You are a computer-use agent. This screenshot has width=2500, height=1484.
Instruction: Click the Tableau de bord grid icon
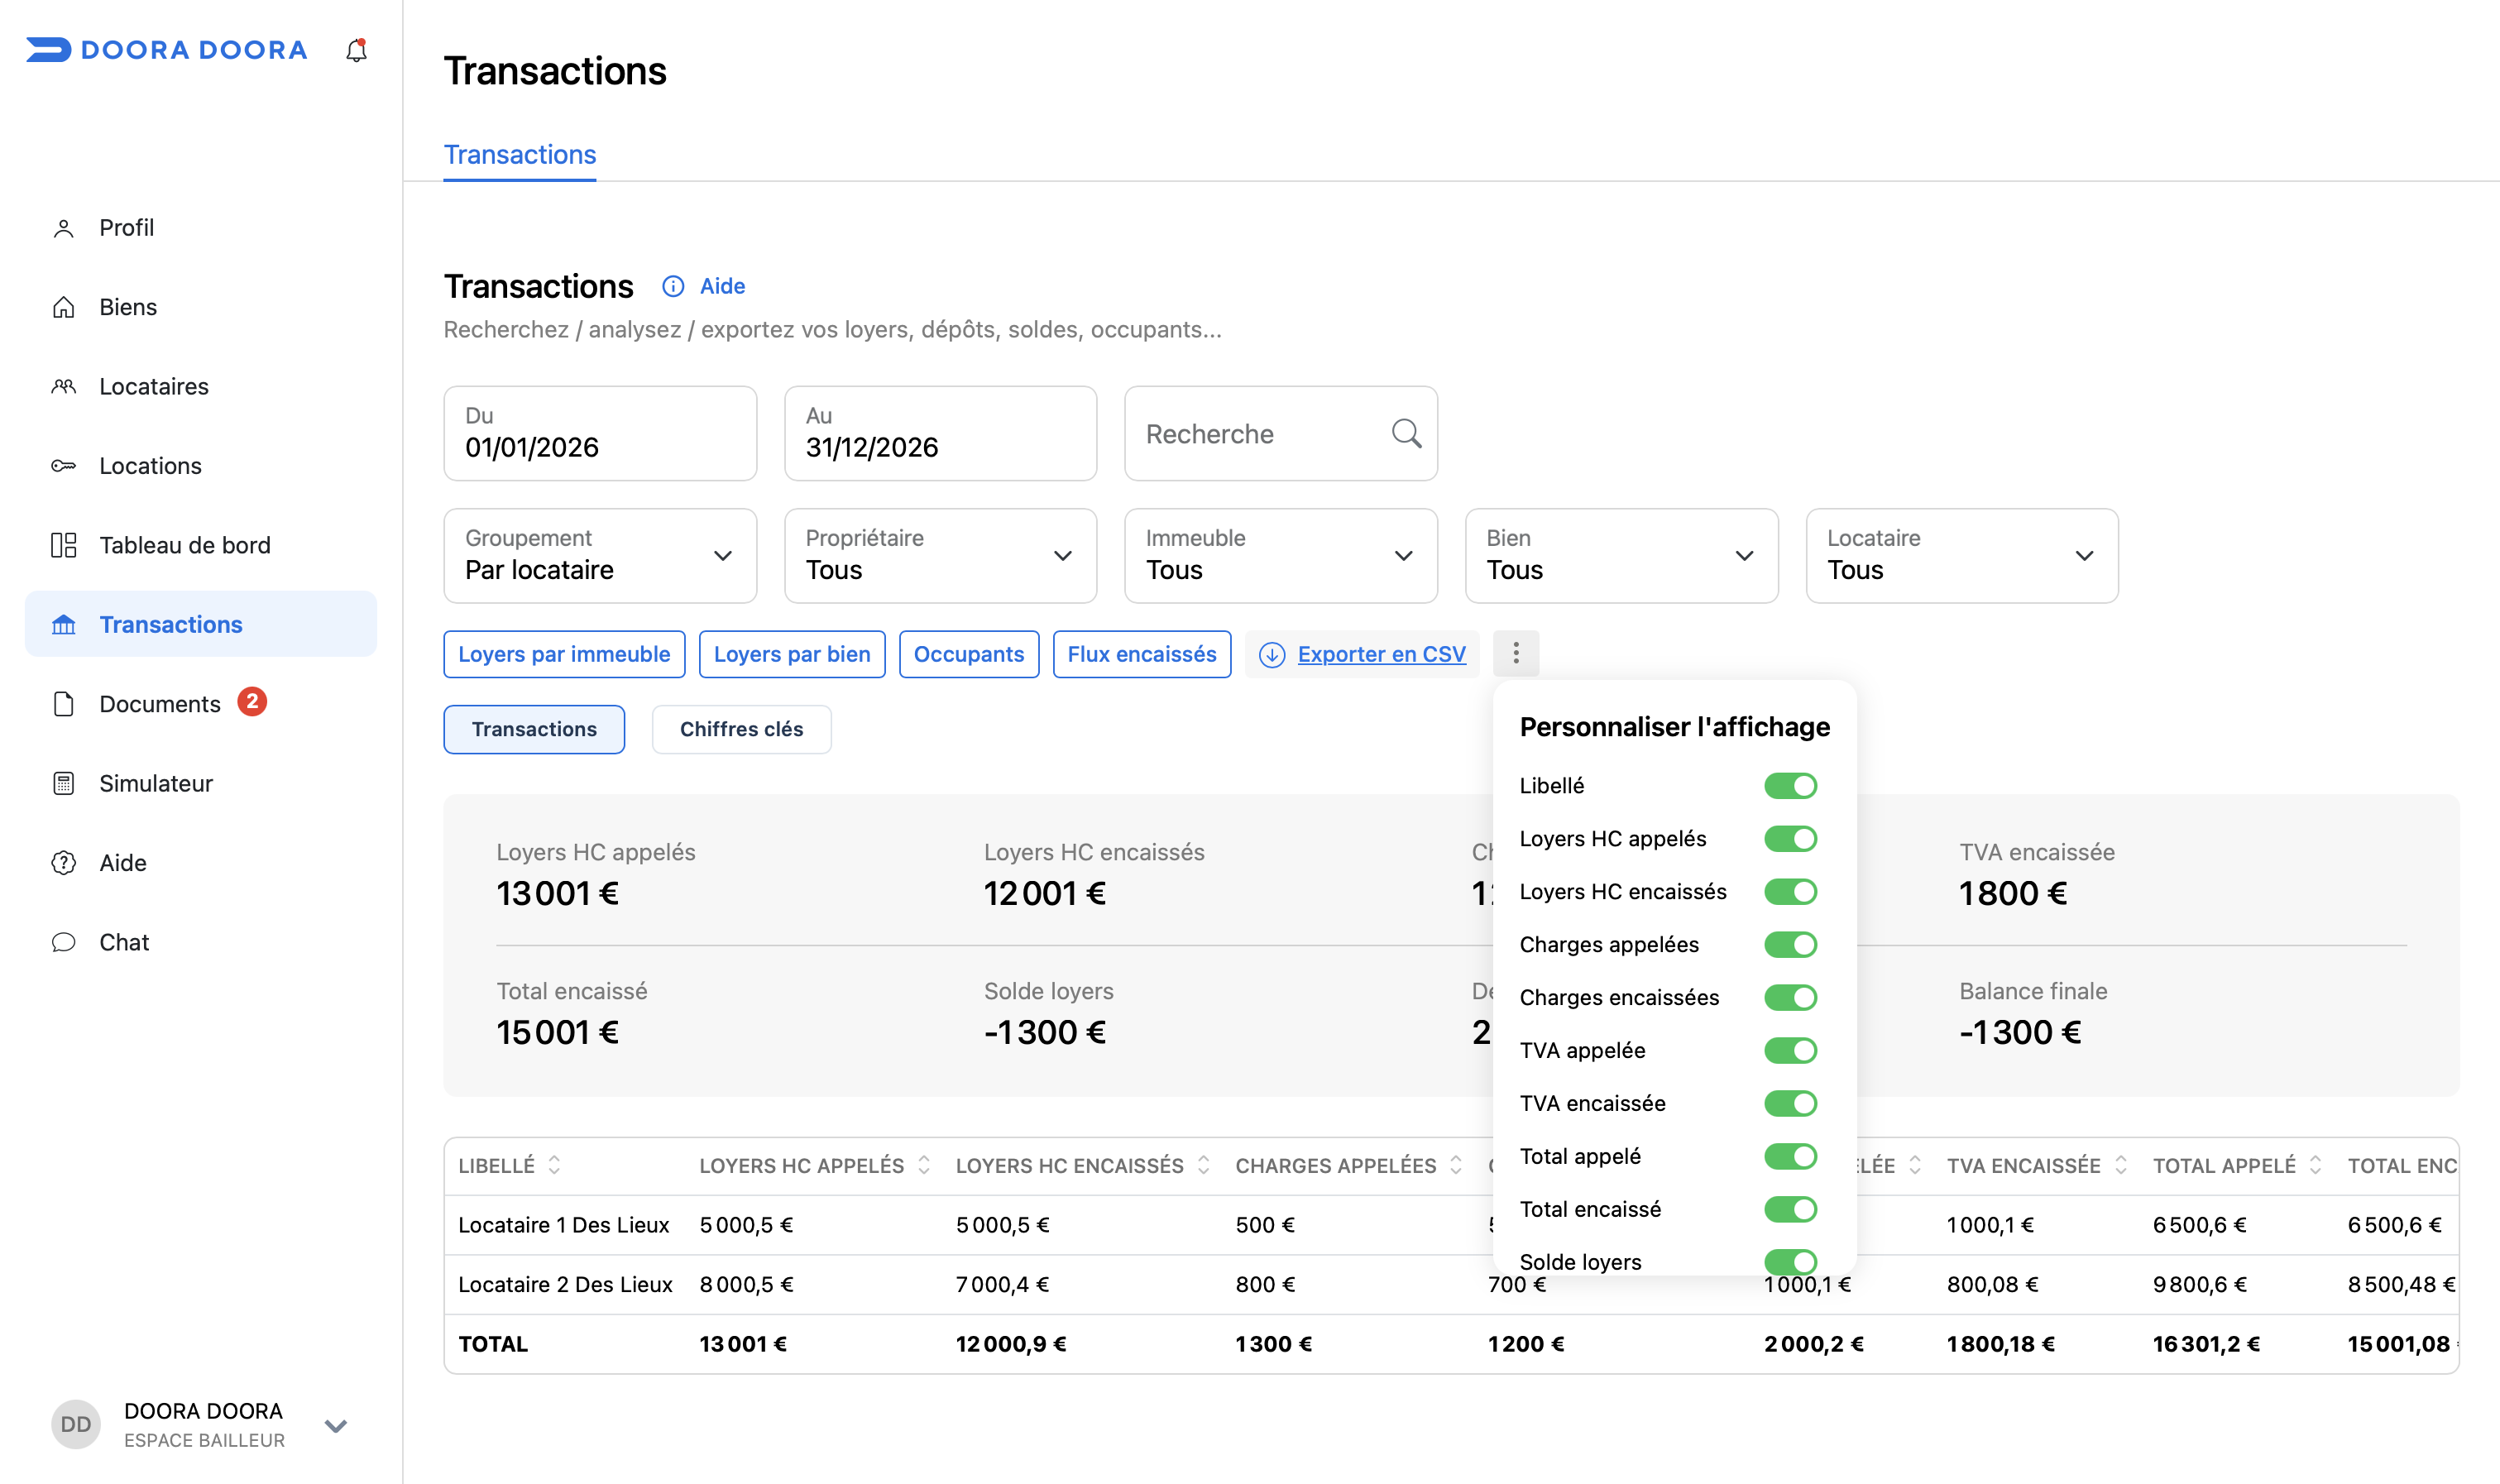64,545
